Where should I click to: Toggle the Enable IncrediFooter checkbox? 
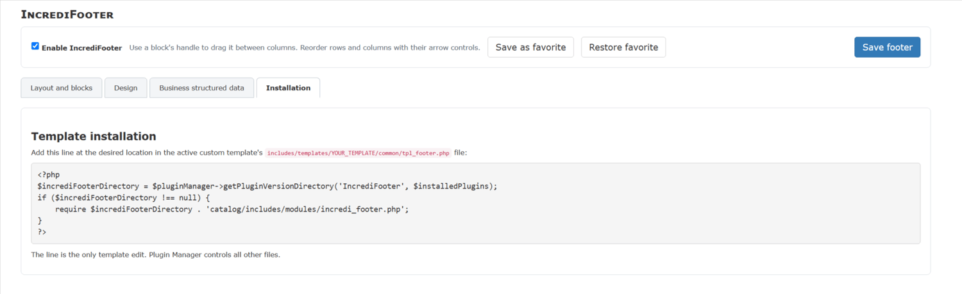[35, 46]
